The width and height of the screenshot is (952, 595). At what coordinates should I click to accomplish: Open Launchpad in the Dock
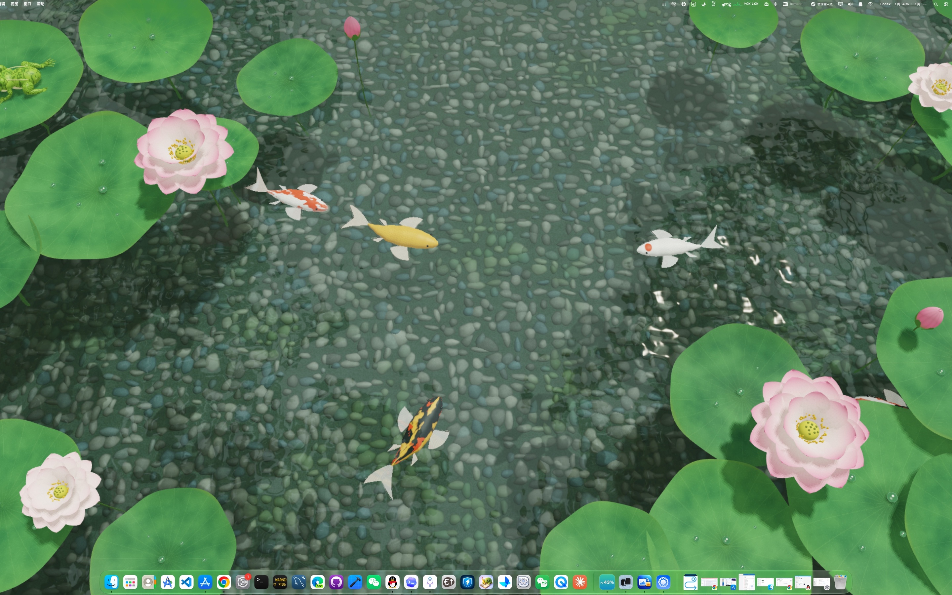(130, 582)
